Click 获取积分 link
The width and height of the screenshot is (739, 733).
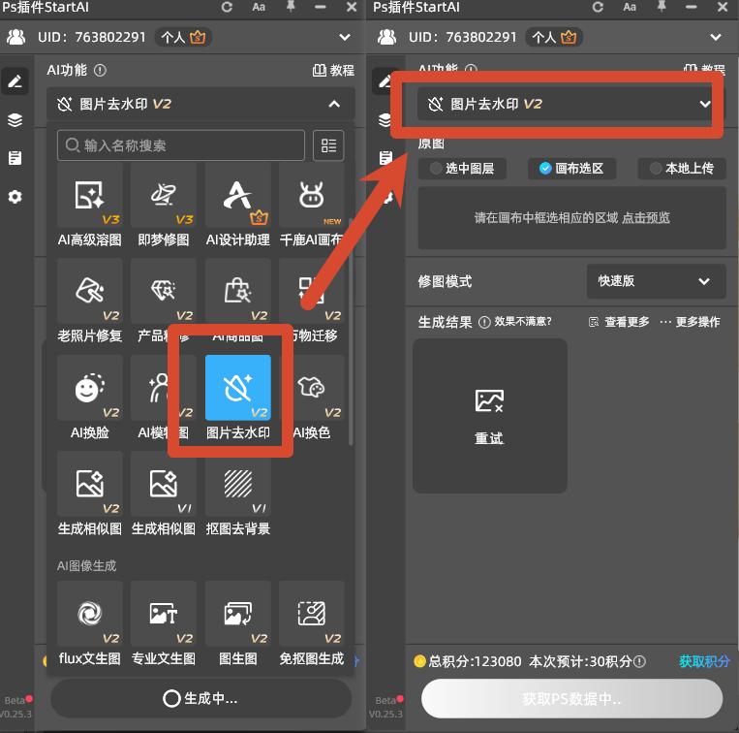[704, 661]
